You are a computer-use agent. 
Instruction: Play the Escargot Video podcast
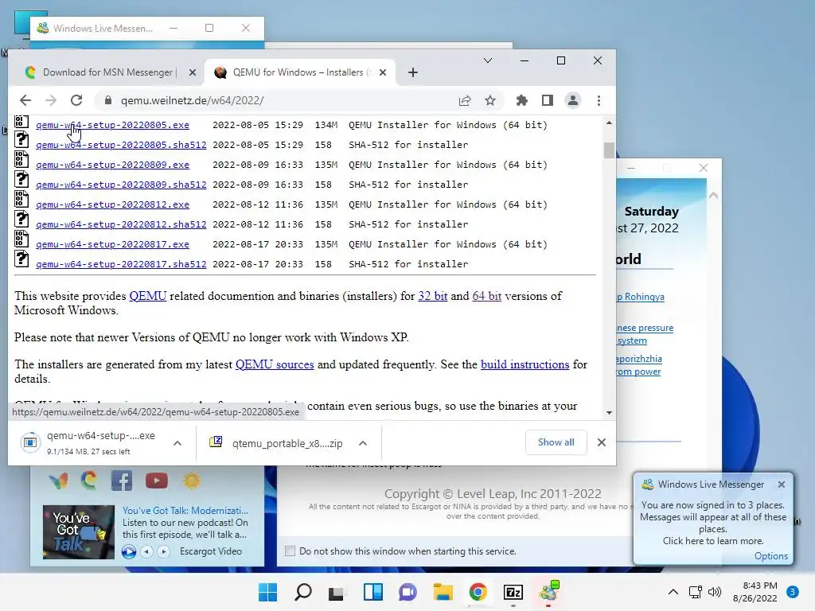tap(129, 552)
